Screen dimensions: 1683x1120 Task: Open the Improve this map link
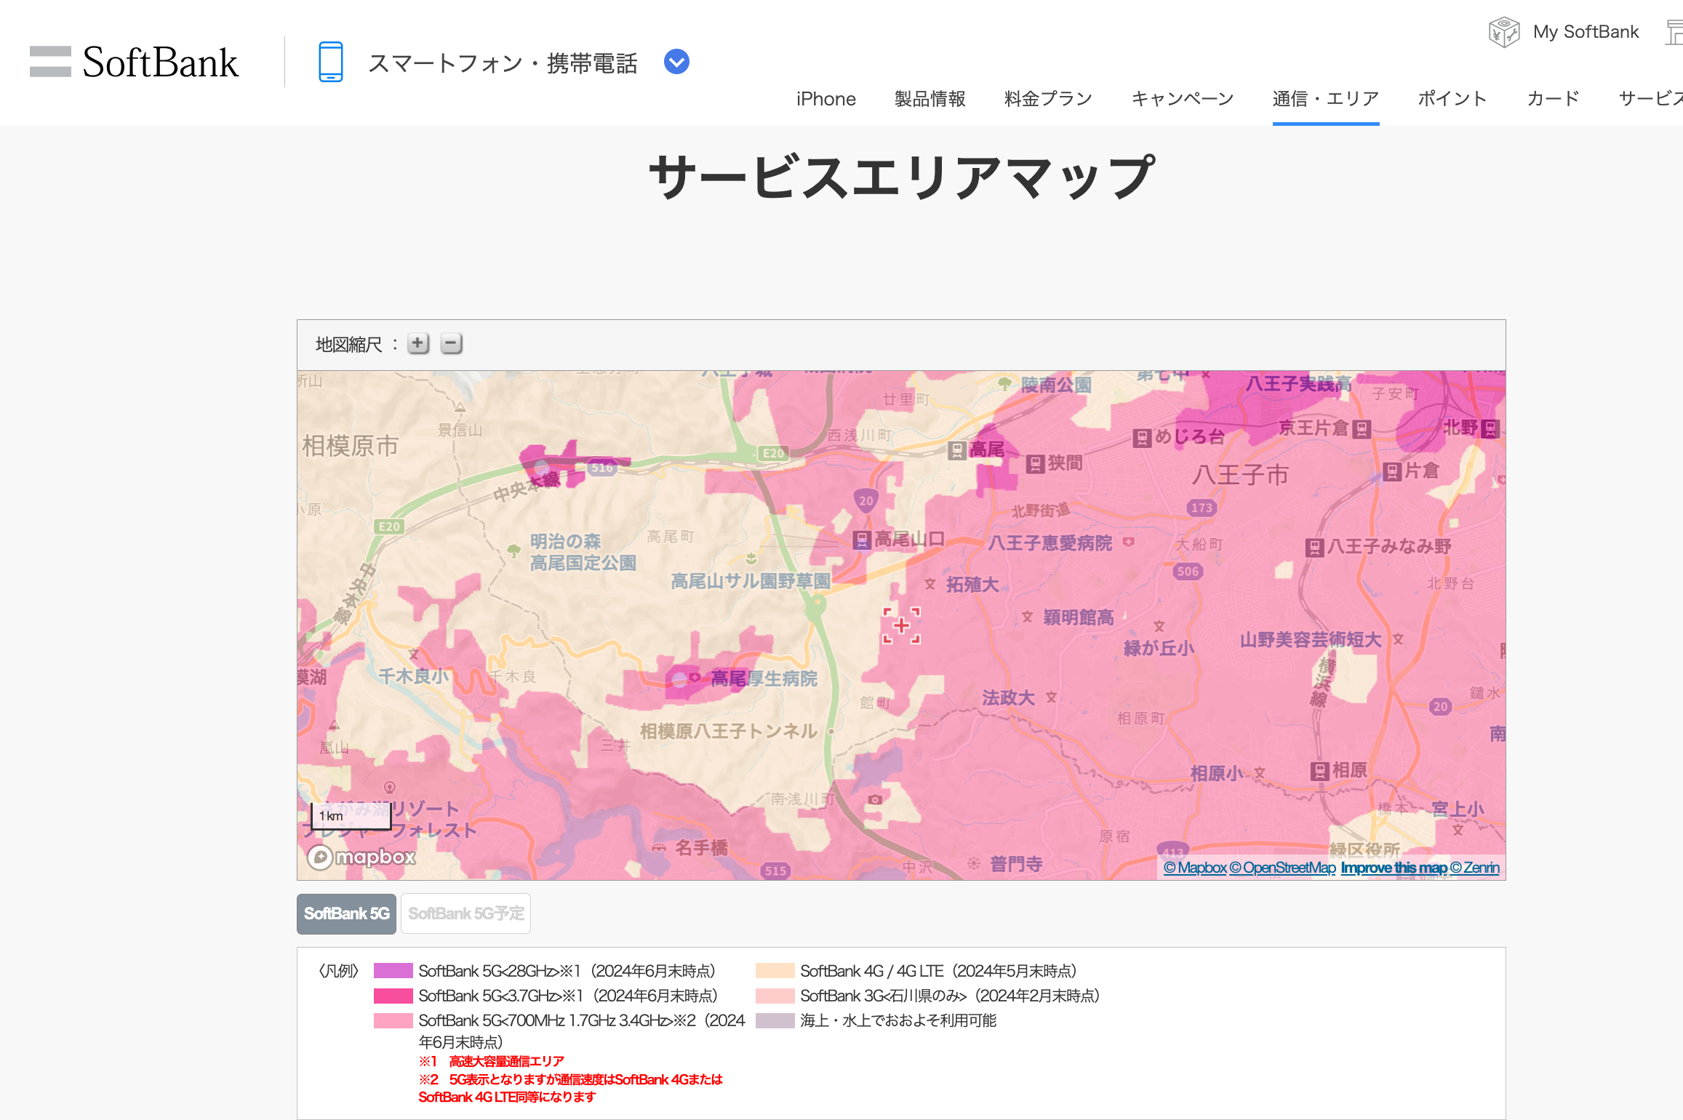pyautogui.click(x=1394, y=868)
